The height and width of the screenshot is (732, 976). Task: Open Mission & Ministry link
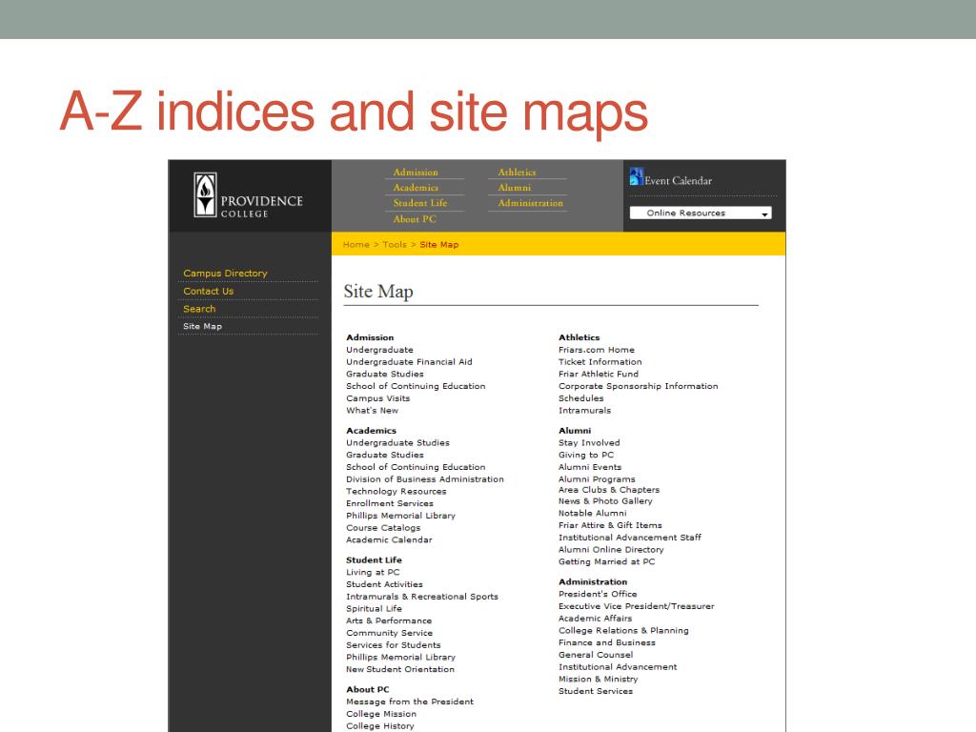(x=598, y=679)
